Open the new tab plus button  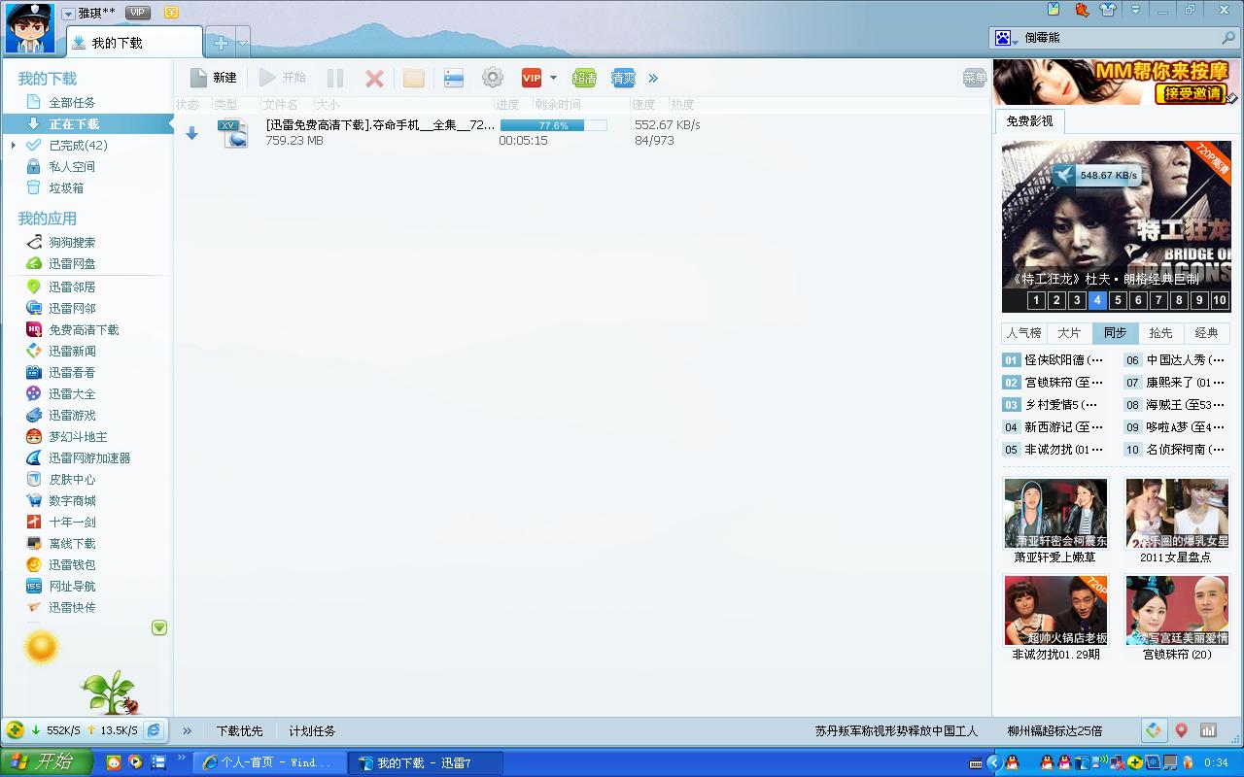[222, 43]
